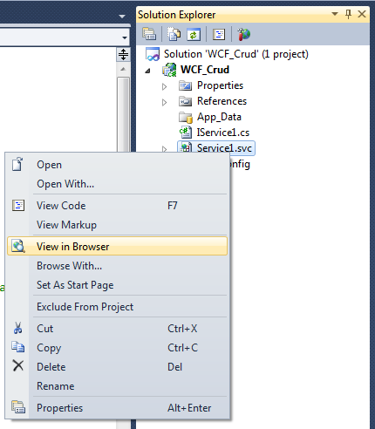Close the Solution Explorer panel

tap(362, 14)
